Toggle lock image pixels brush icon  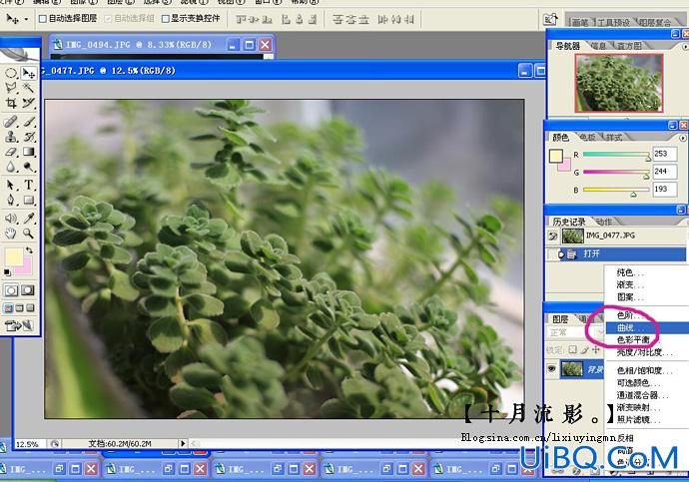[x=584, y=350]
